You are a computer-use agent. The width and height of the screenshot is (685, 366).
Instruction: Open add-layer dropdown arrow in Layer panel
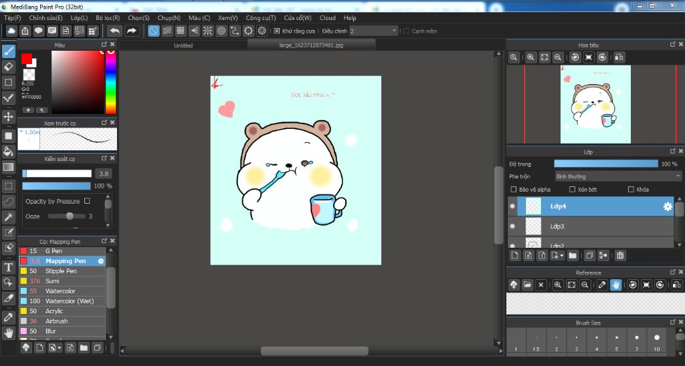point(562,256)
